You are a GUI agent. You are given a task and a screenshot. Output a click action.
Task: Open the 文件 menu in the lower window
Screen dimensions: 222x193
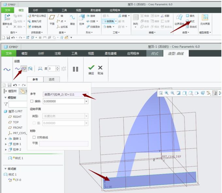[x=9, y=53]
